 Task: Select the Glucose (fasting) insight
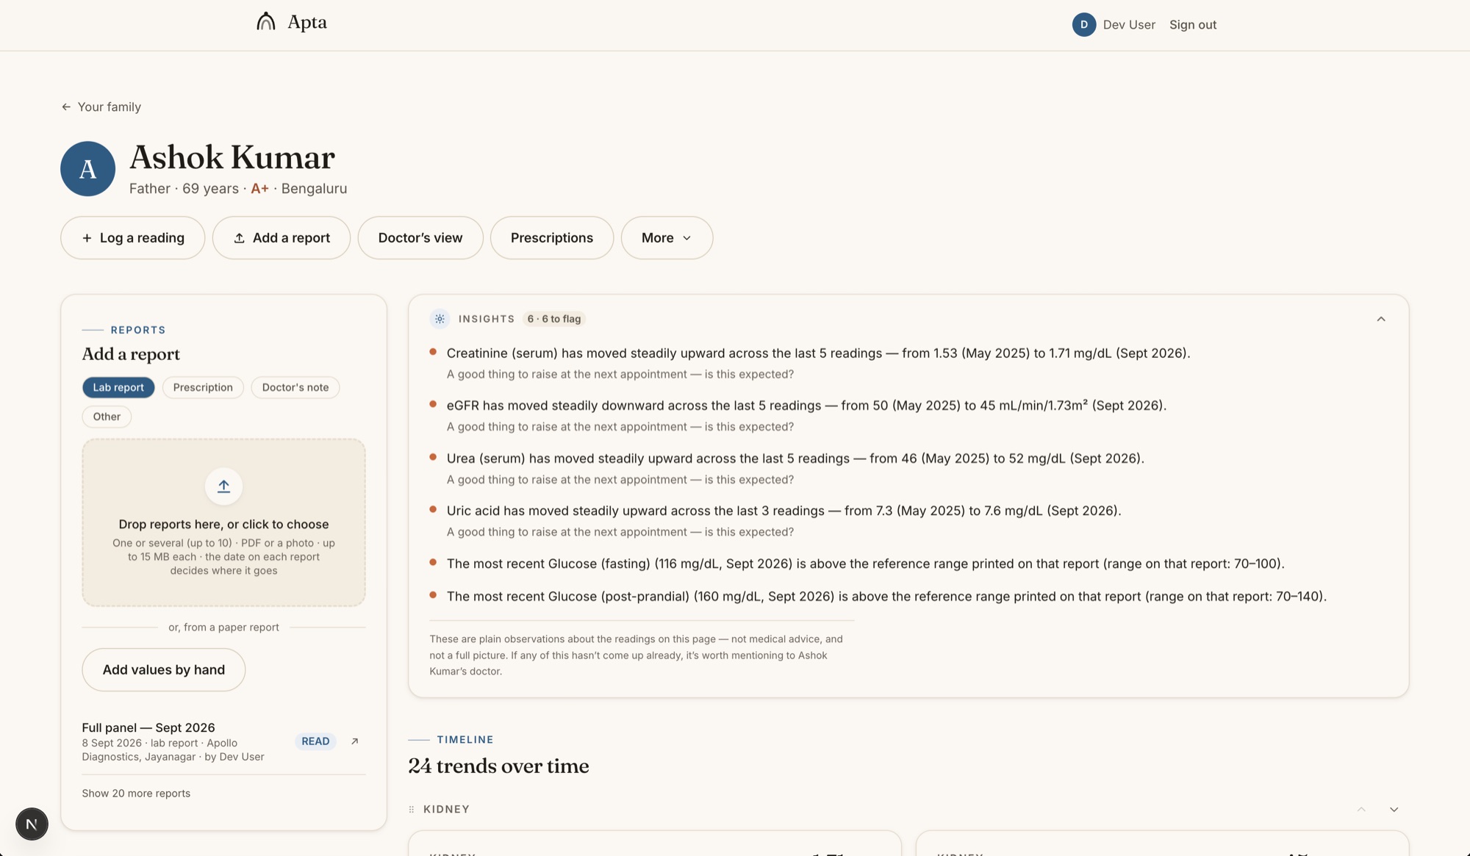[865, 563]
